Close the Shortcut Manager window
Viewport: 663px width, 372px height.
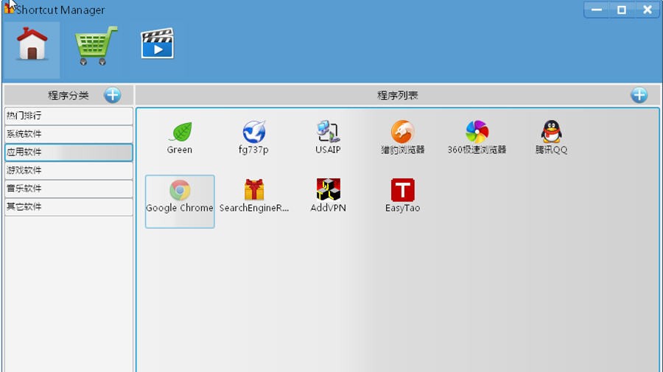(x=647, y=10)
